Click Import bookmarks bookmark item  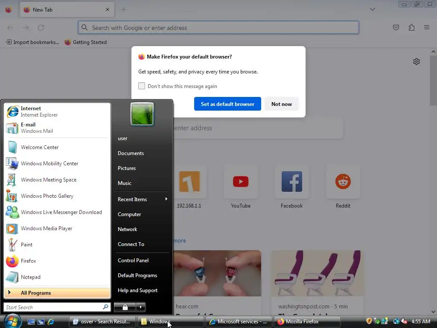(x=32, y=42)
